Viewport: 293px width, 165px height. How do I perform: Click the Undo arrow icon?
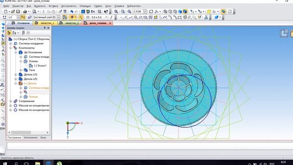[71, 11]
